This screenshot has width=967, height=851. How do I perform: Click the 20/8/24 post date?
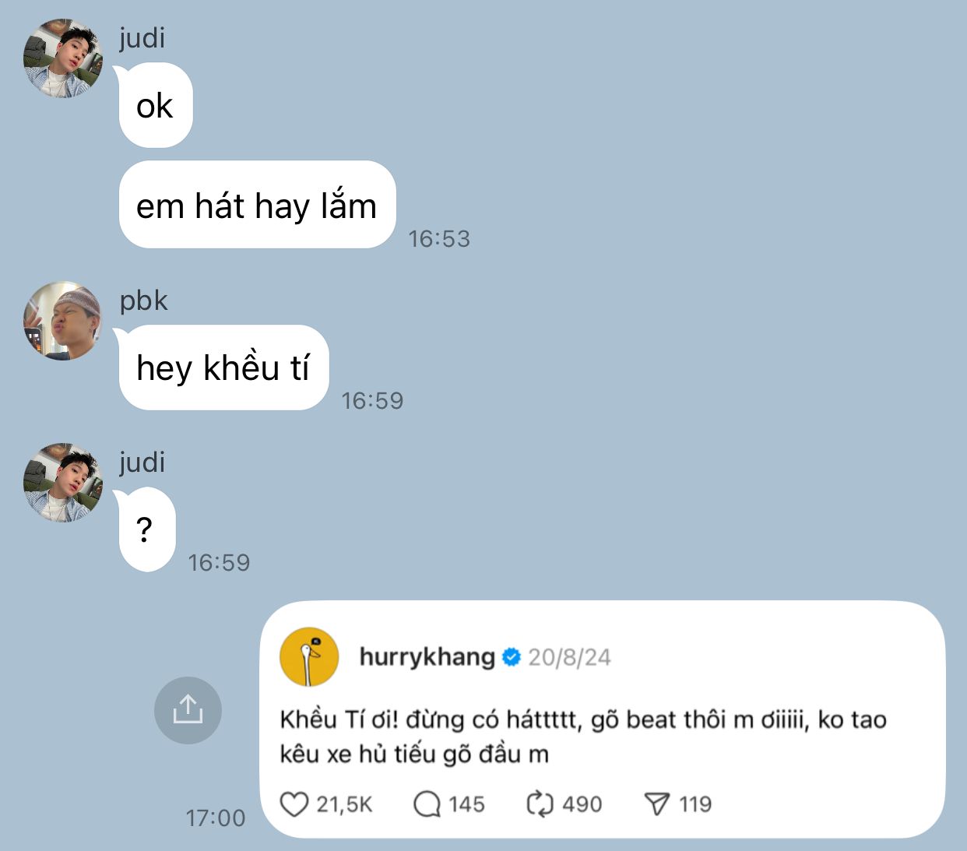(569, 657)
